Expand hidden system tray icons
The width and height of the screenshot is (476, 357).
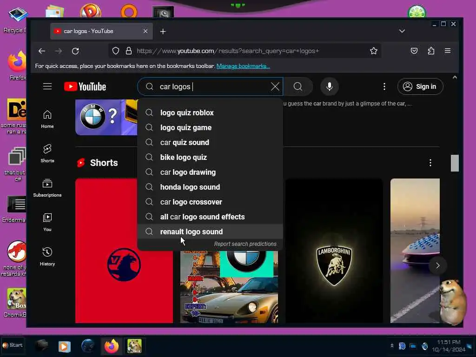392,346
